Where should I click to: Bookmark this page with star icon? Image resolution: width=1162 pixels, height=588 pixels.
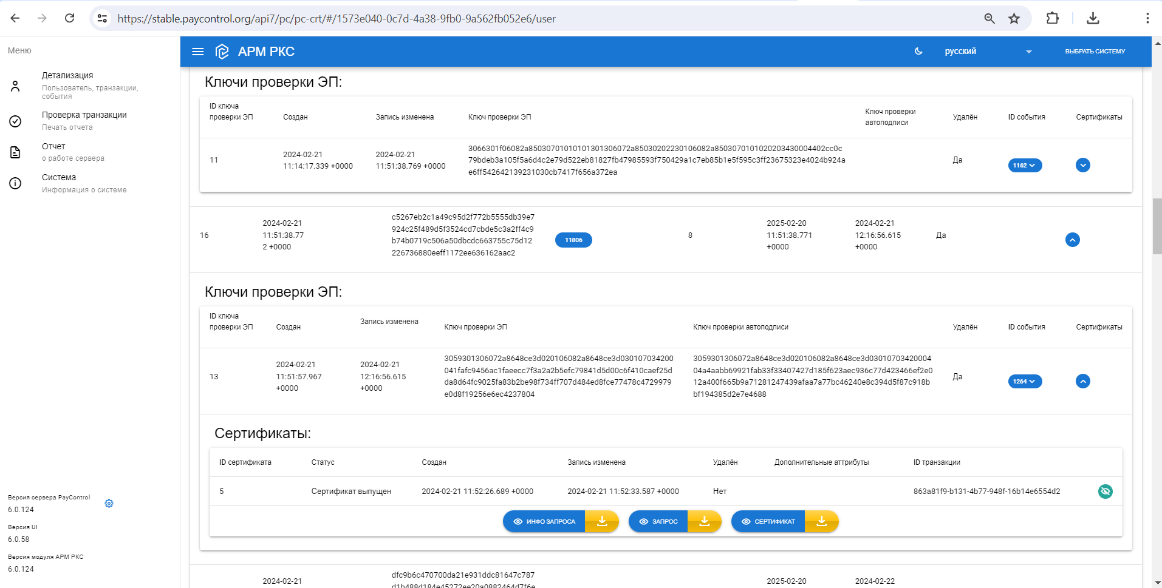(x=1014, y=19)
